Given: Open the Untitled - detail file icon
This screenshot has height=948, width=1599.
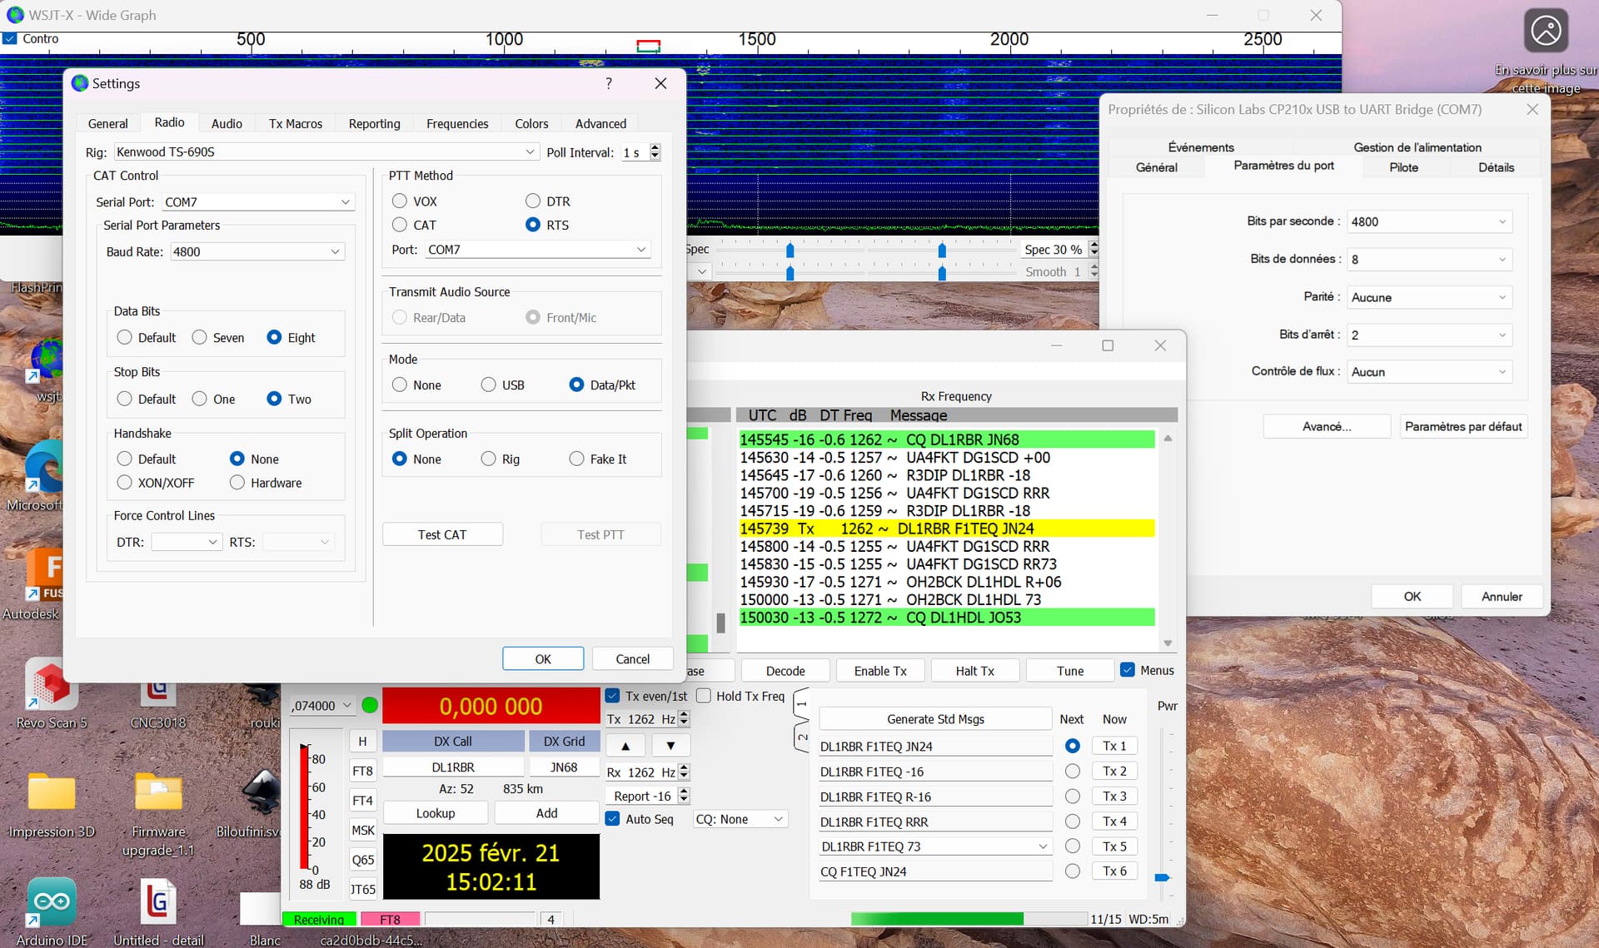Looking at the screenshot, I should point(157,911).
